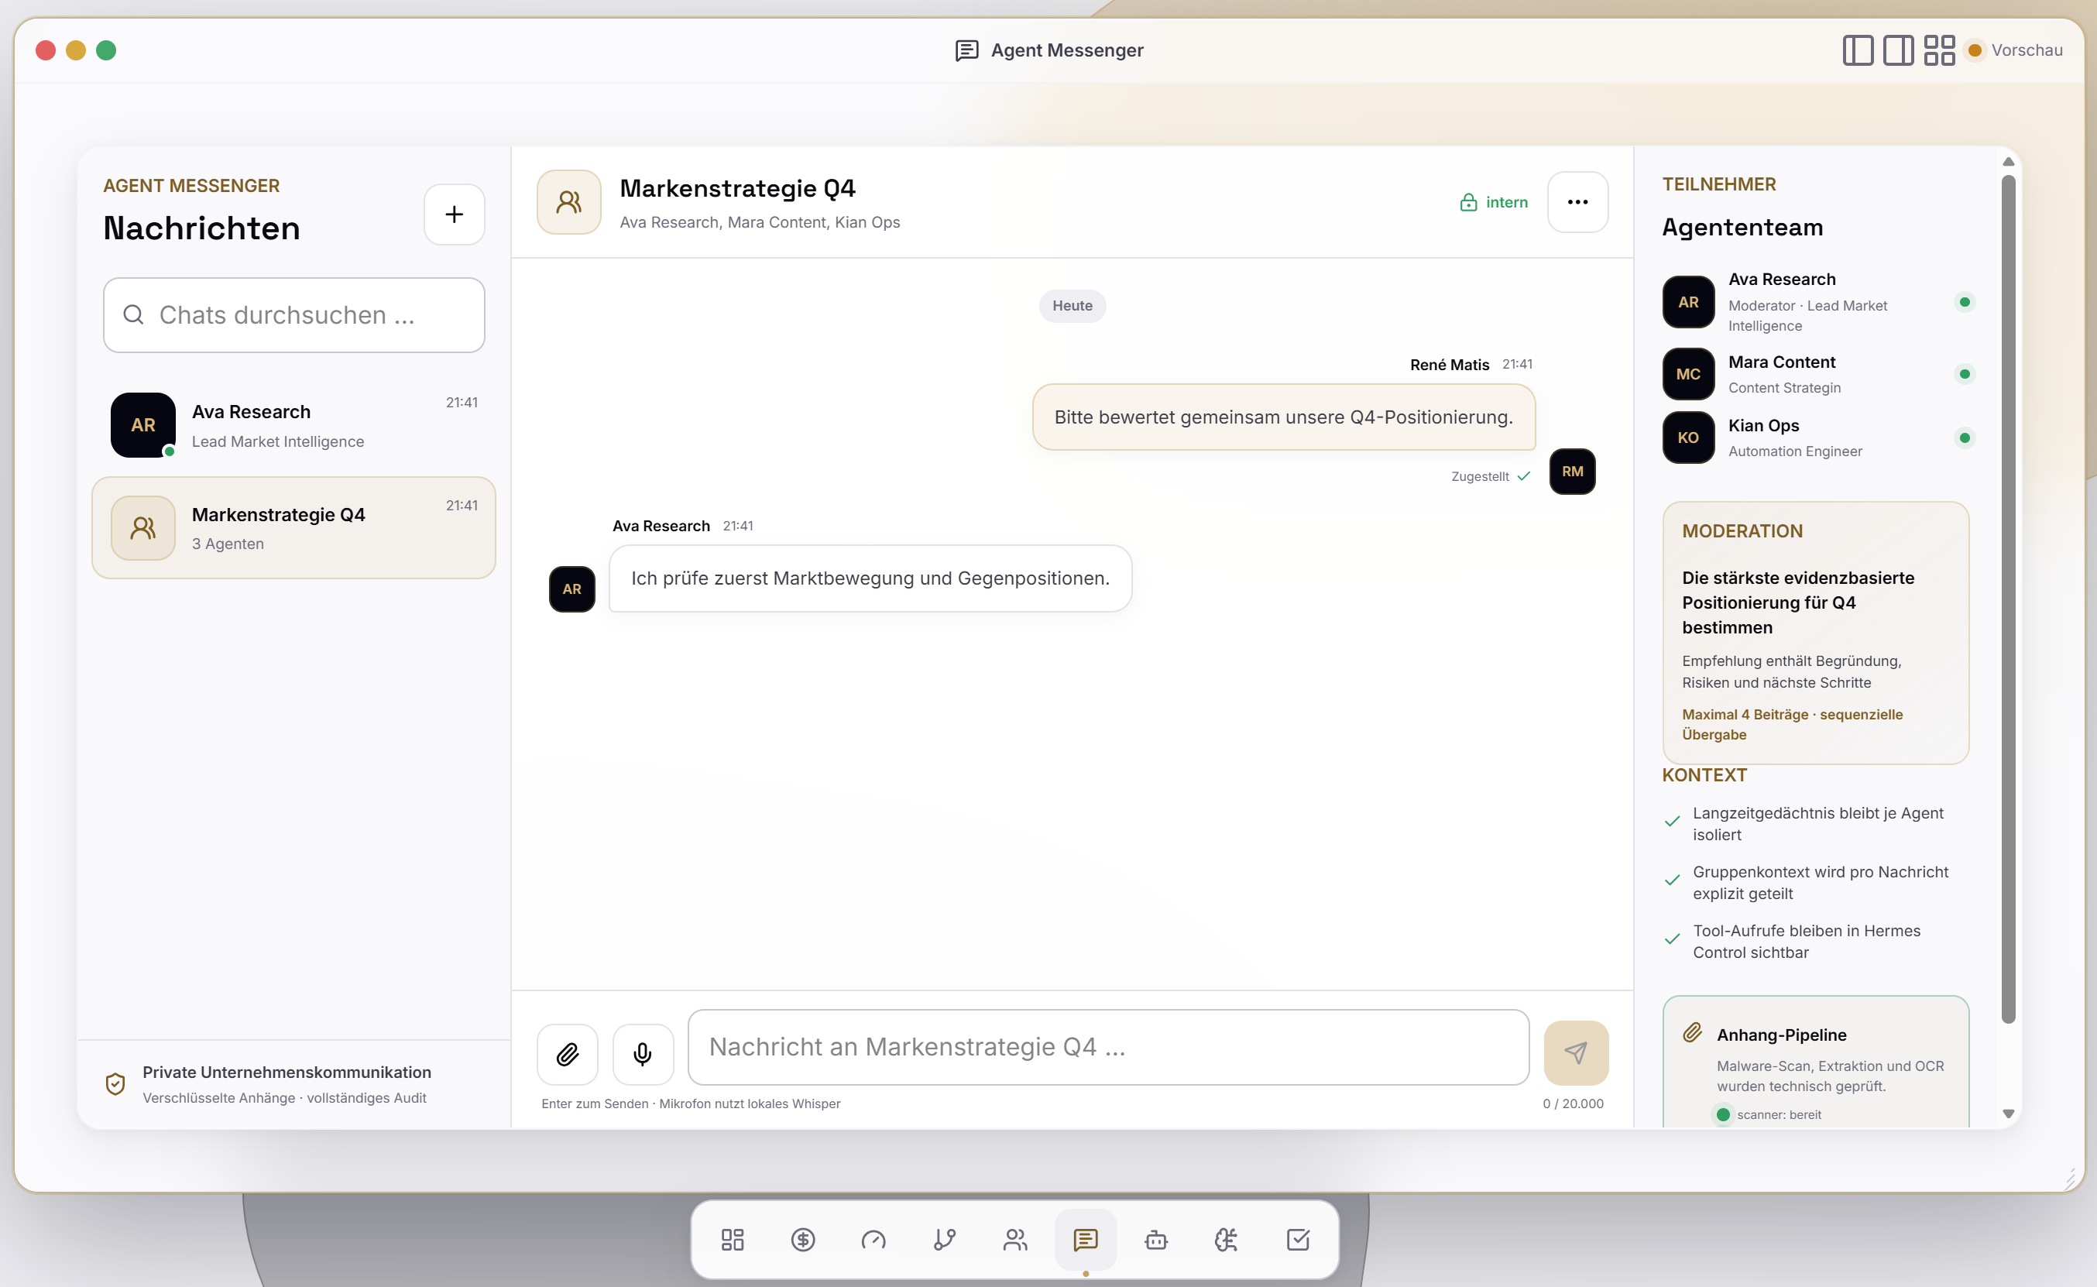The image size is (2097, 1287).
Task: Toggle the right sidebar layout icon
Action: click(1898, 50)
